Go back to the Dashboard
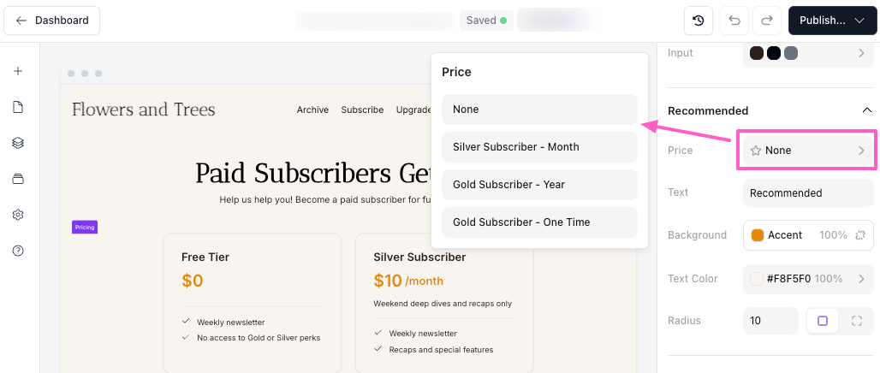This screenshot has height=373, width=880. click(52, 21)
